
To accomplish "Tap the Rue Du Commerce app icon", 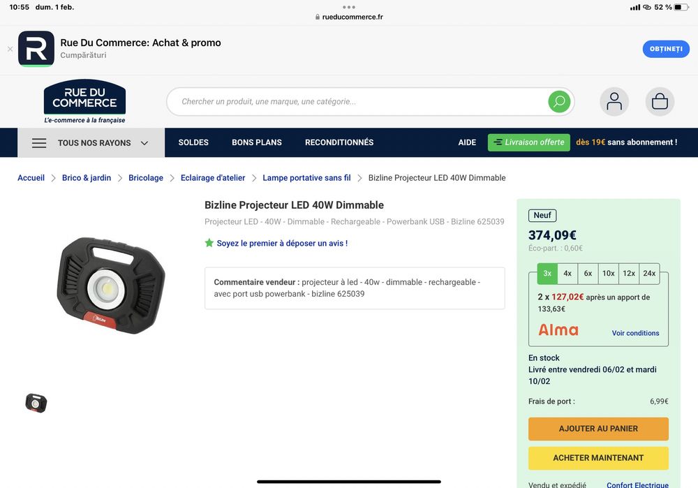I will (36, 49).
